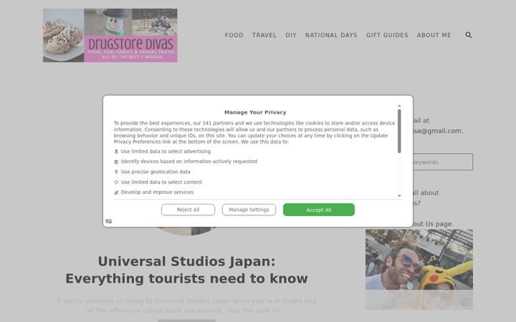Select 'Use limited data to select content' text

161,182
